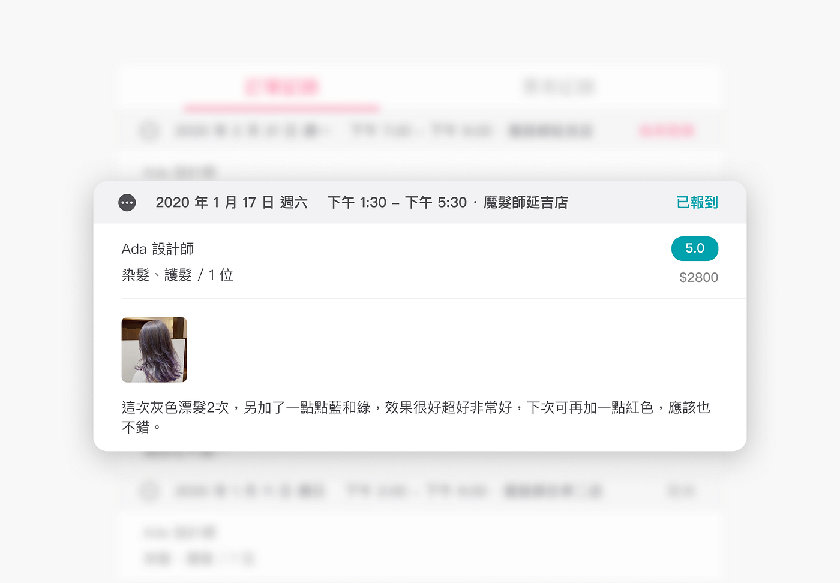
Task: Click the $2800 price amount
Action: click(698, 277)
